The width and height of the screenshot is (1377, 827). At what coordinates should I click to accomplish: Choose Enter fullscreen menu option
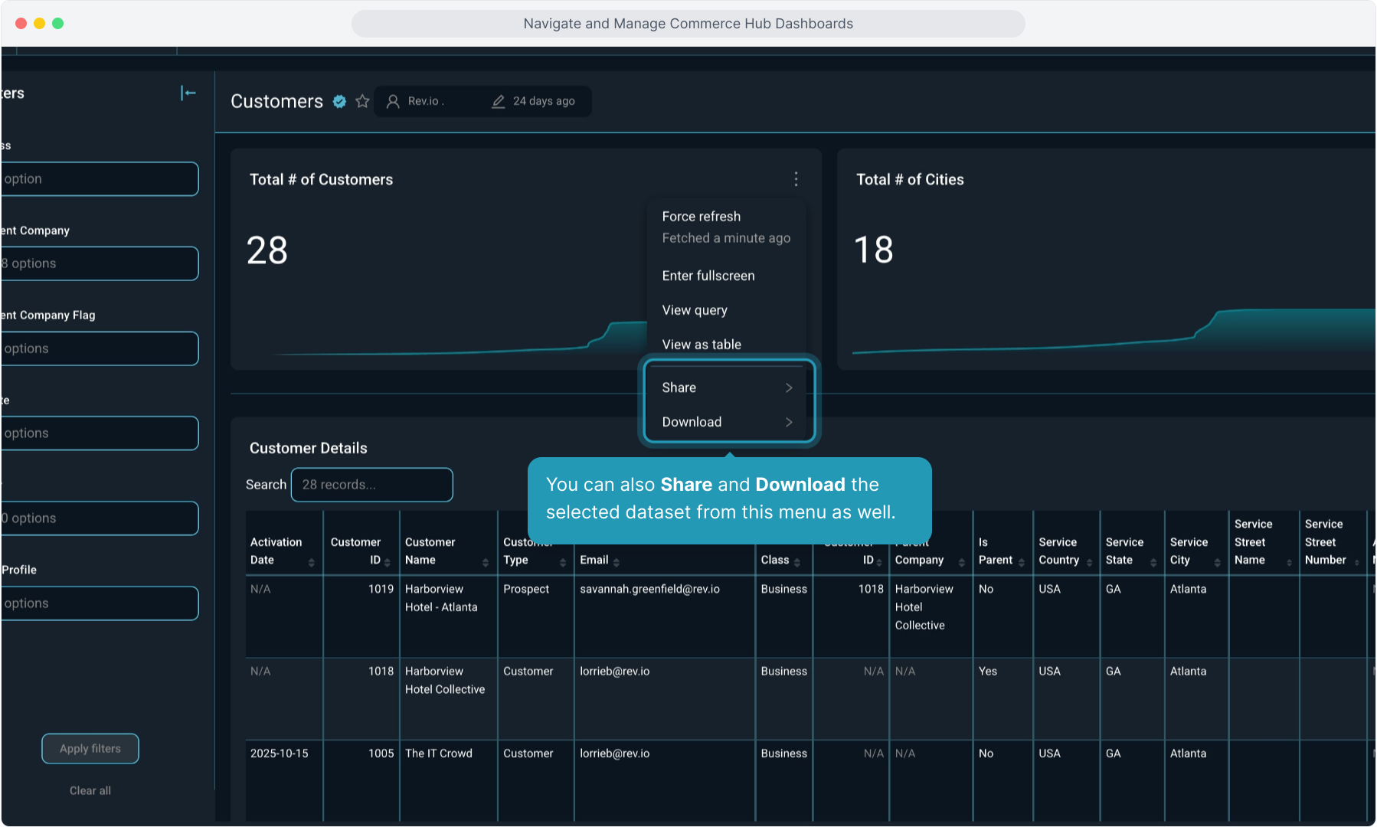(708, 276)
